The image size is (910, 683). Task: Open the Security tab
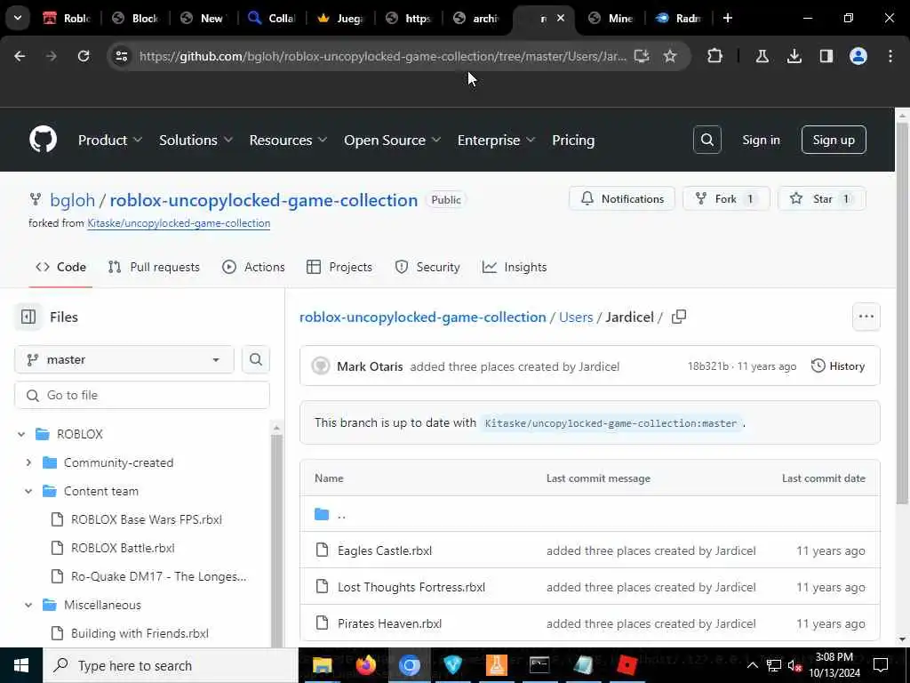[x=427, y=267]
